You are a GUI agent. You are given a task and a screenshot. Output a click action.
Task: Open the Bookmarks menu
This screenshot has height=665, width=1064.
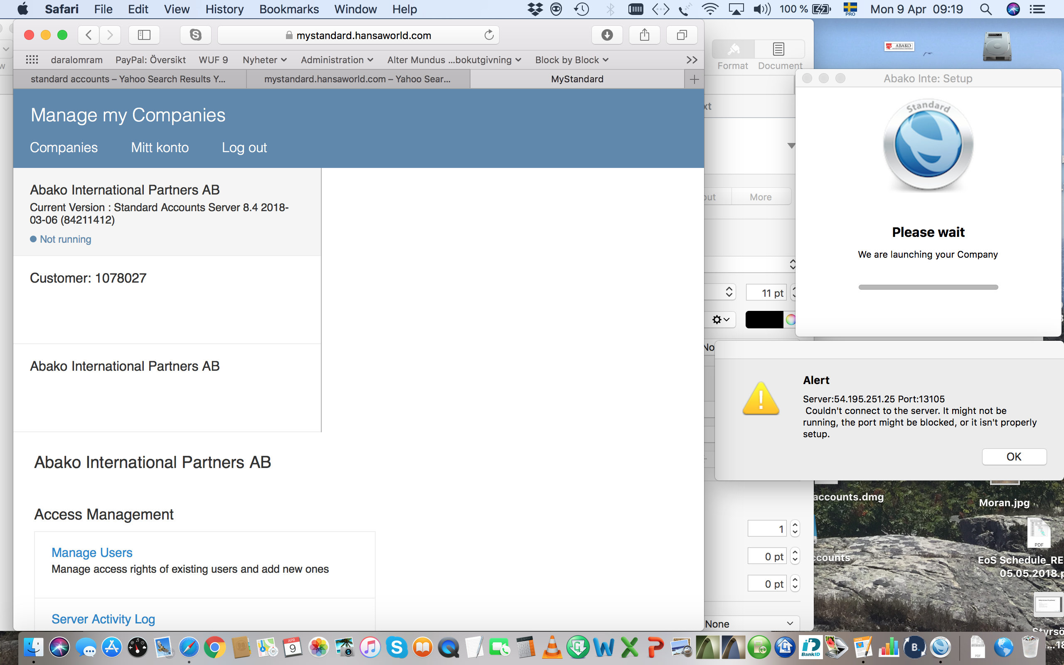[289, 9]
